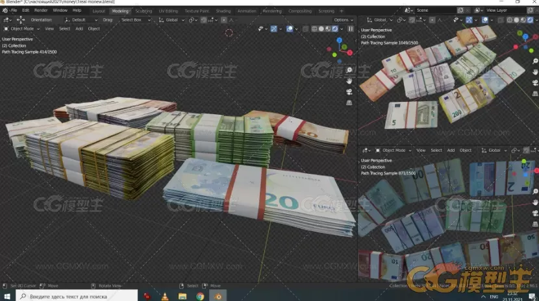Click the camera view icon in bottom-right viewport

point(535,213)
